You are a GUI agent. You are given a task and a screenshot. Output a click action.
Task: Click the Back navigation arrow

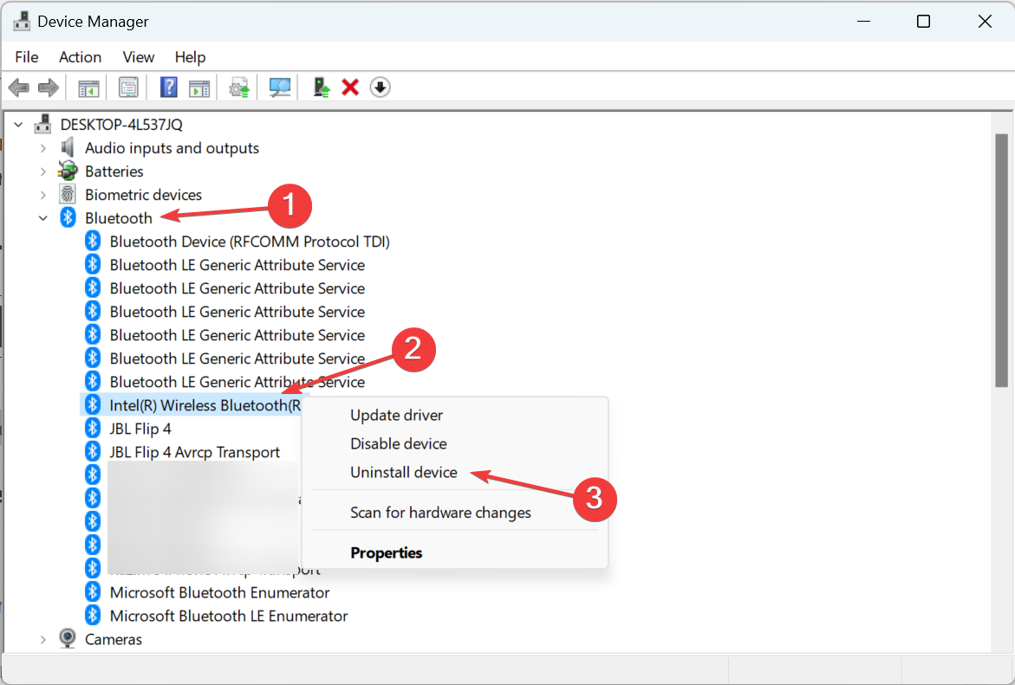click(19, 87)
